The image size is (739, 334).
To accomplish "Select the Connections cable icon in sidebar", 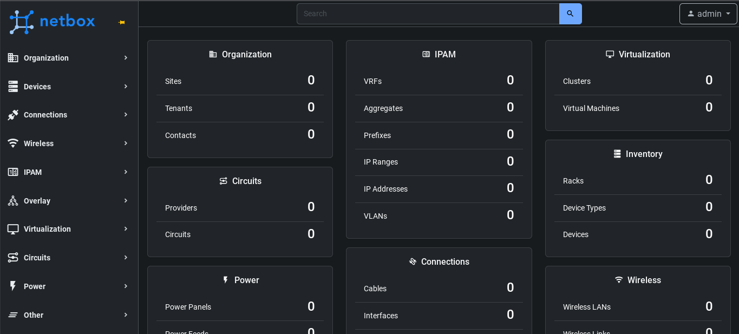I will [x=13, y=115].
